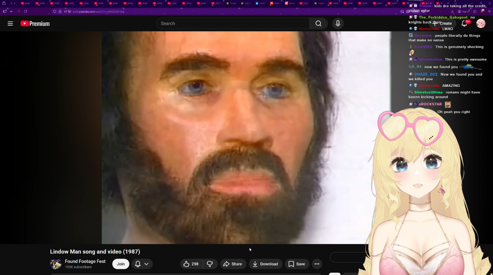Open the Found Footage Fest channel name
This screenshot has height=275, width=493.
85,261
